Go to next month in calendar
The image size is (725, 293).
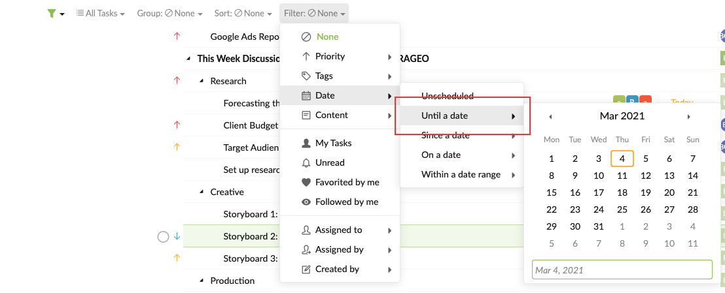(x=688, y=117)
